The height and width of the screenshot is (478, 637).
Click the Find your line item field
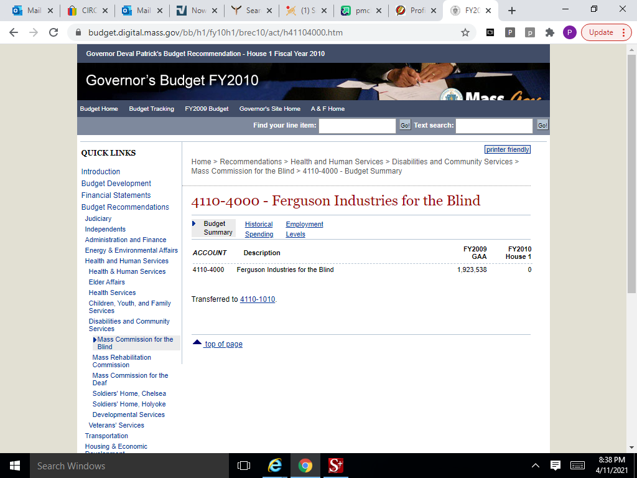pyautogui.click(x=357, y=126)
